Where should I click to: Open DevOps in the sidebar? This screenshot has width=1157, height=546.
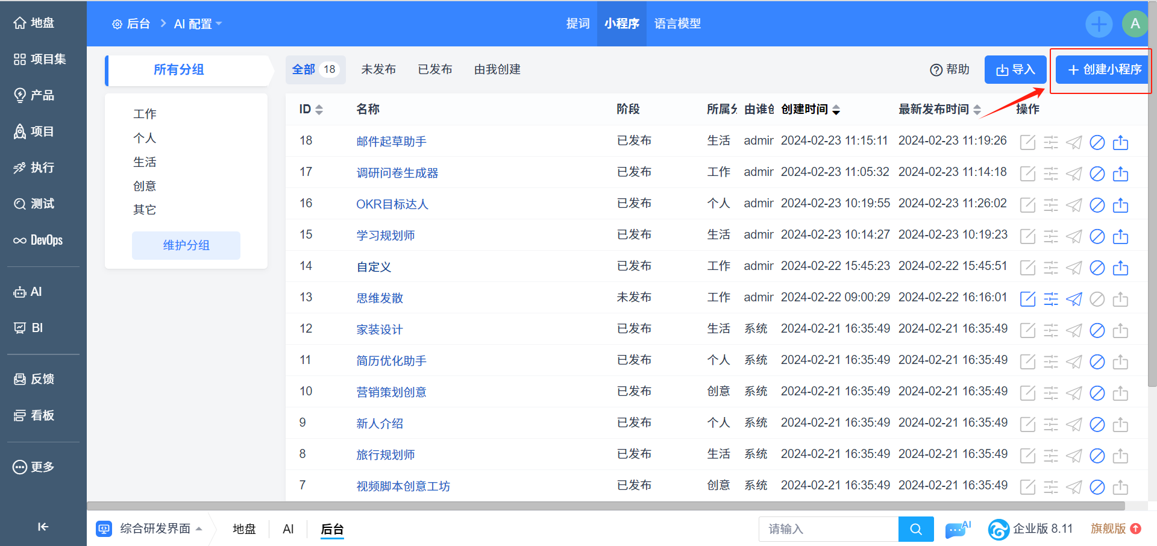click(x=38, y=240)
